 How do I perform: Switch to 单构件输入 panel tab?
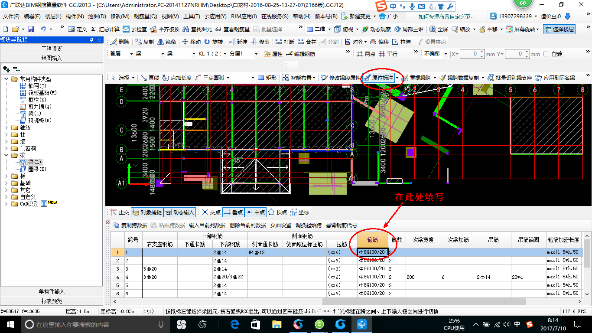pyautogui.click(x=52, y=291)
